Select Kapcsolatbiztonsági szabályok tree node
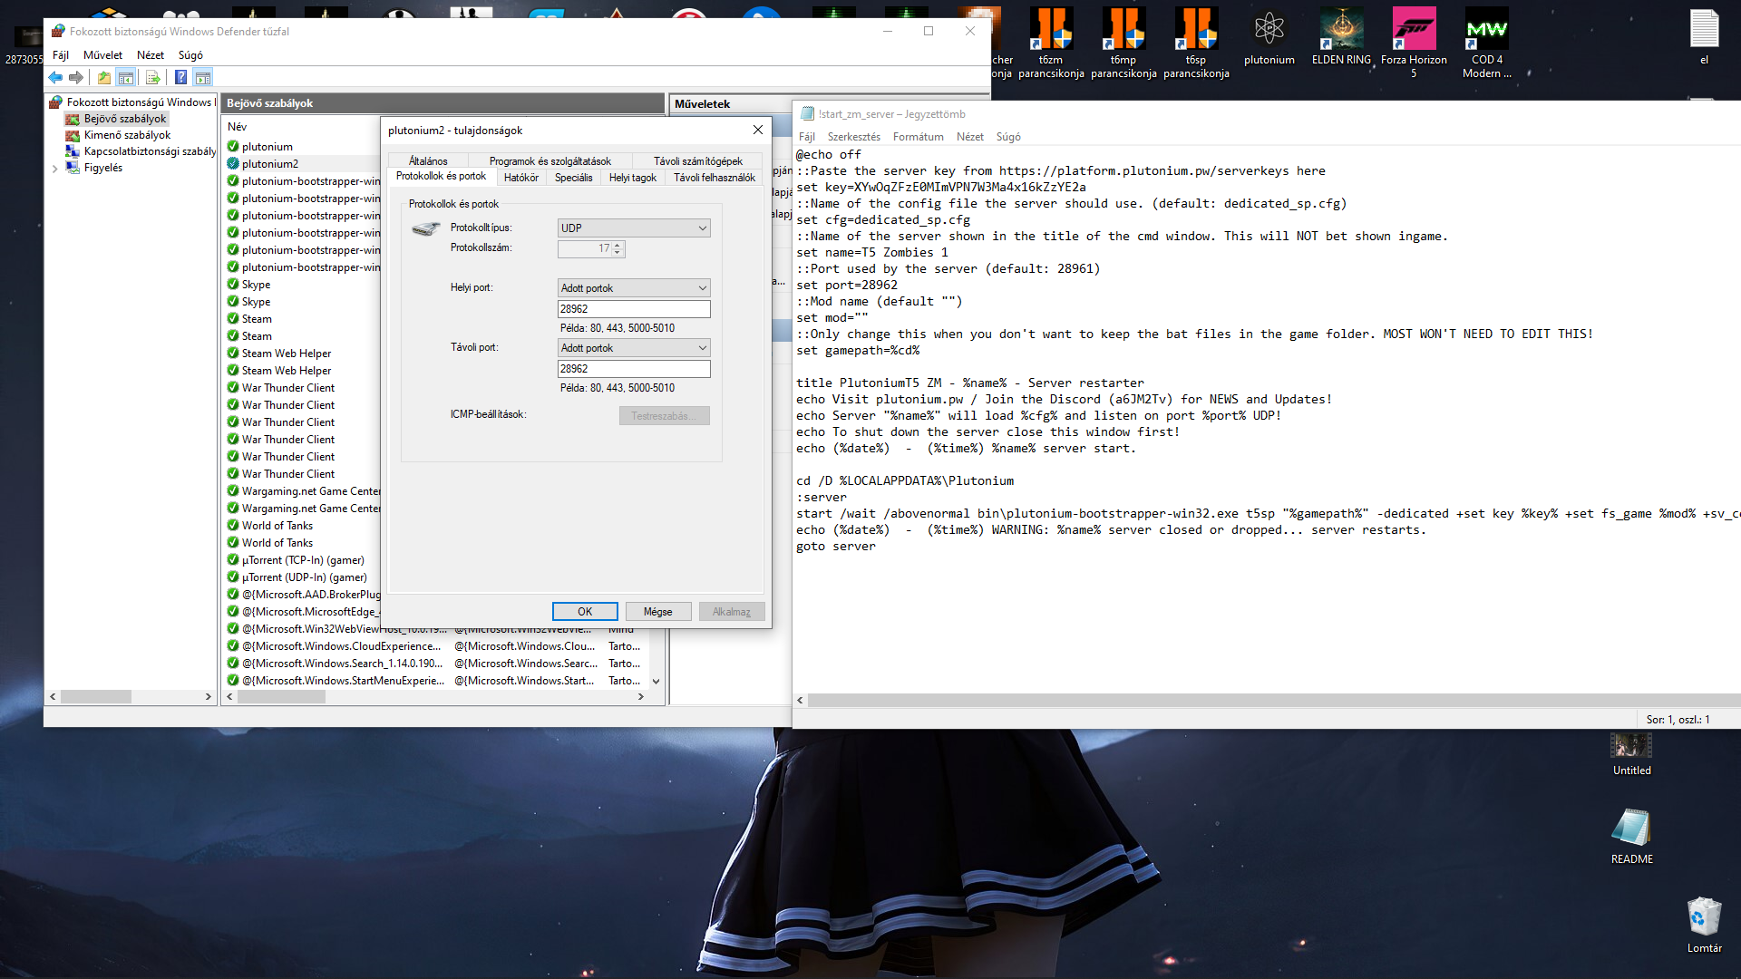This screenshot has width=1741, height=979. coord(150,151)
